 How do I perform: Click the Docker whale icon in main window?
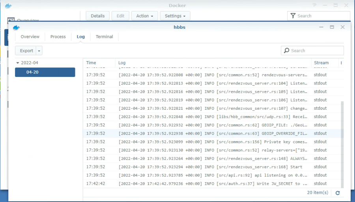click(8, 6)
